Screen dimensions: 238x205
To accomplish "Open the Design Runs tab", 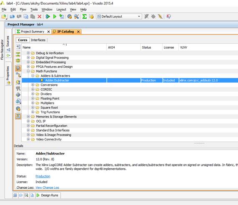I will [48, 195].
